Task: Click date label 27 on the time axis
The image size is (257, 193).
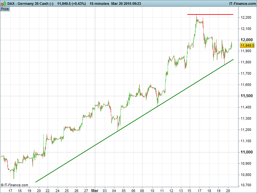Action: (86, 190)
